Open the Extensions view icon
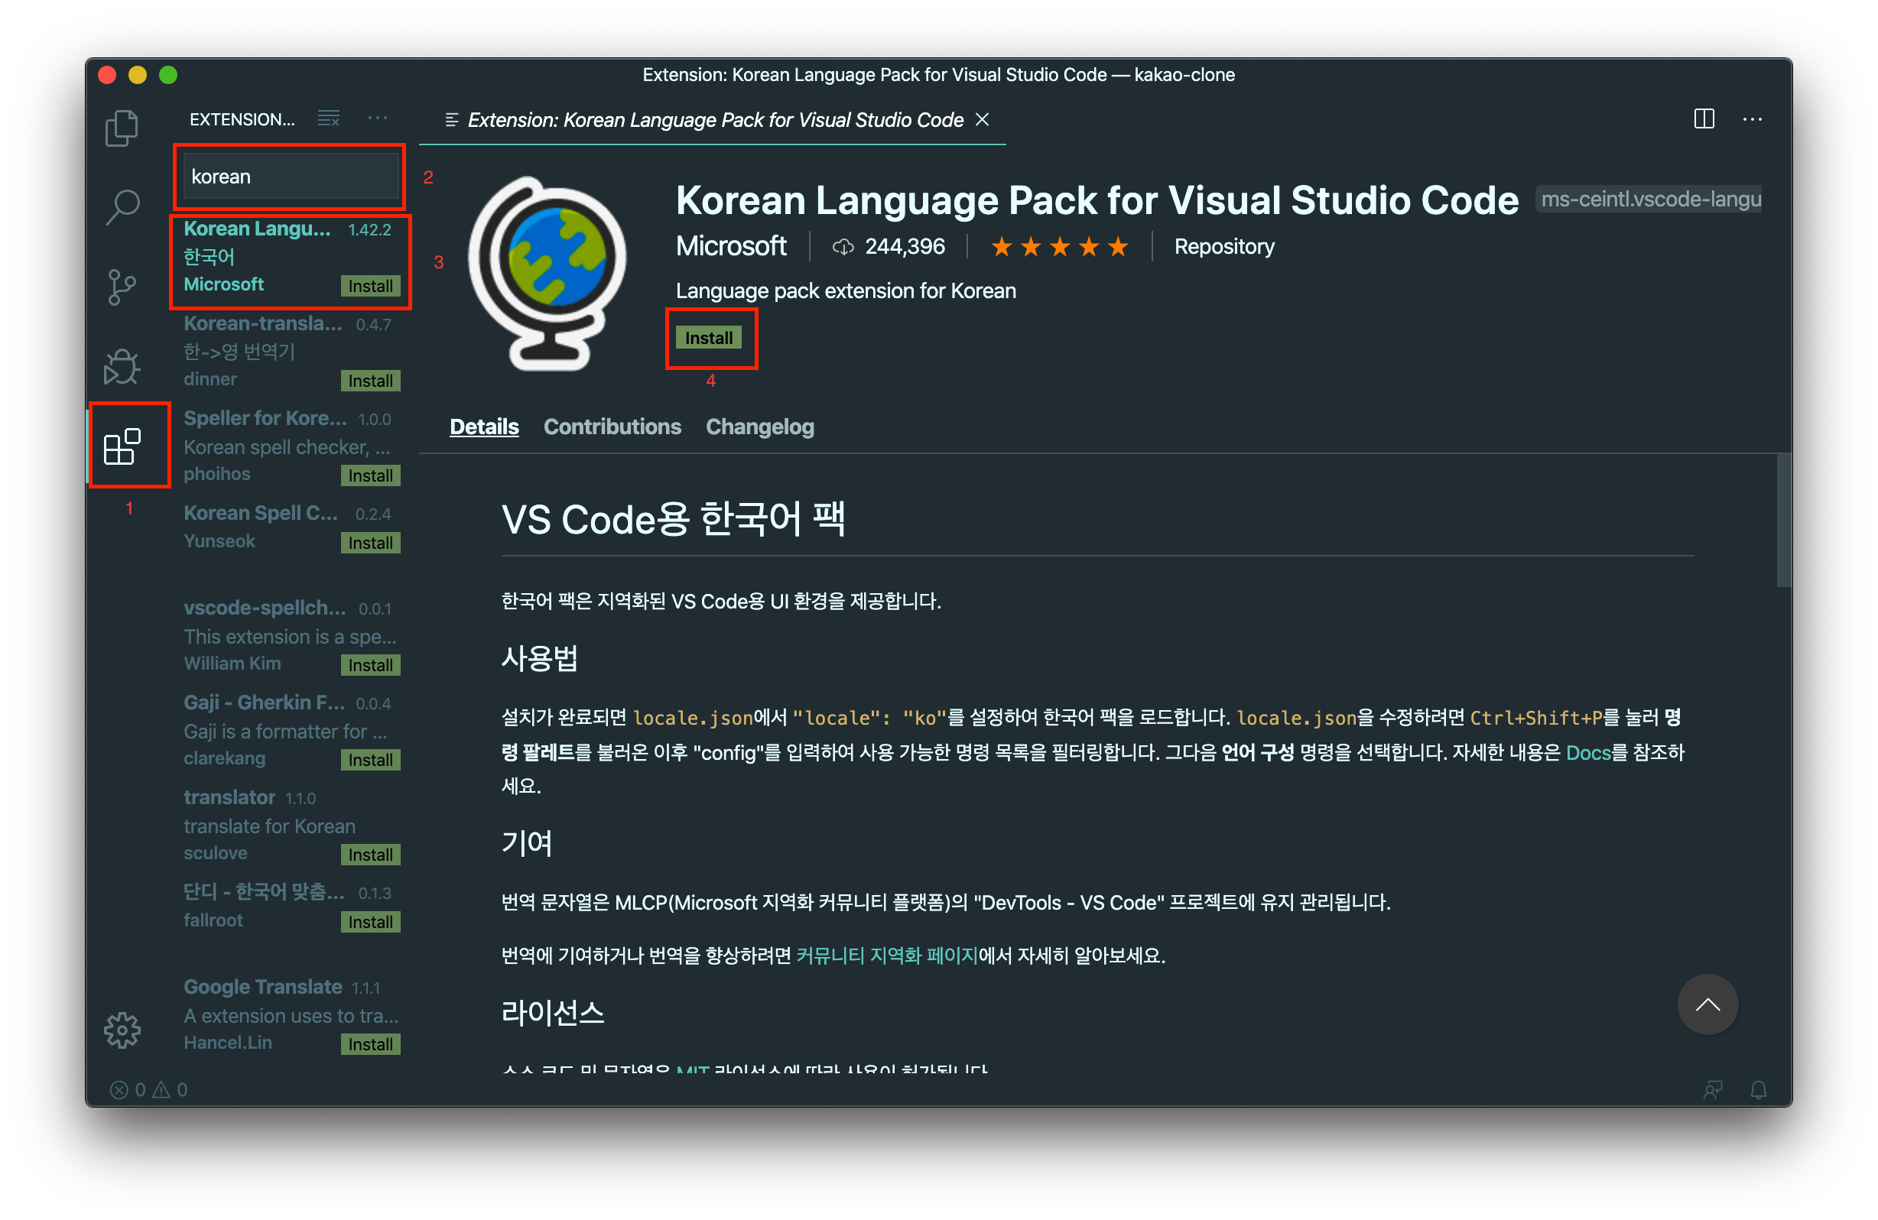1878x1220 pixels. tap(122, 446)
